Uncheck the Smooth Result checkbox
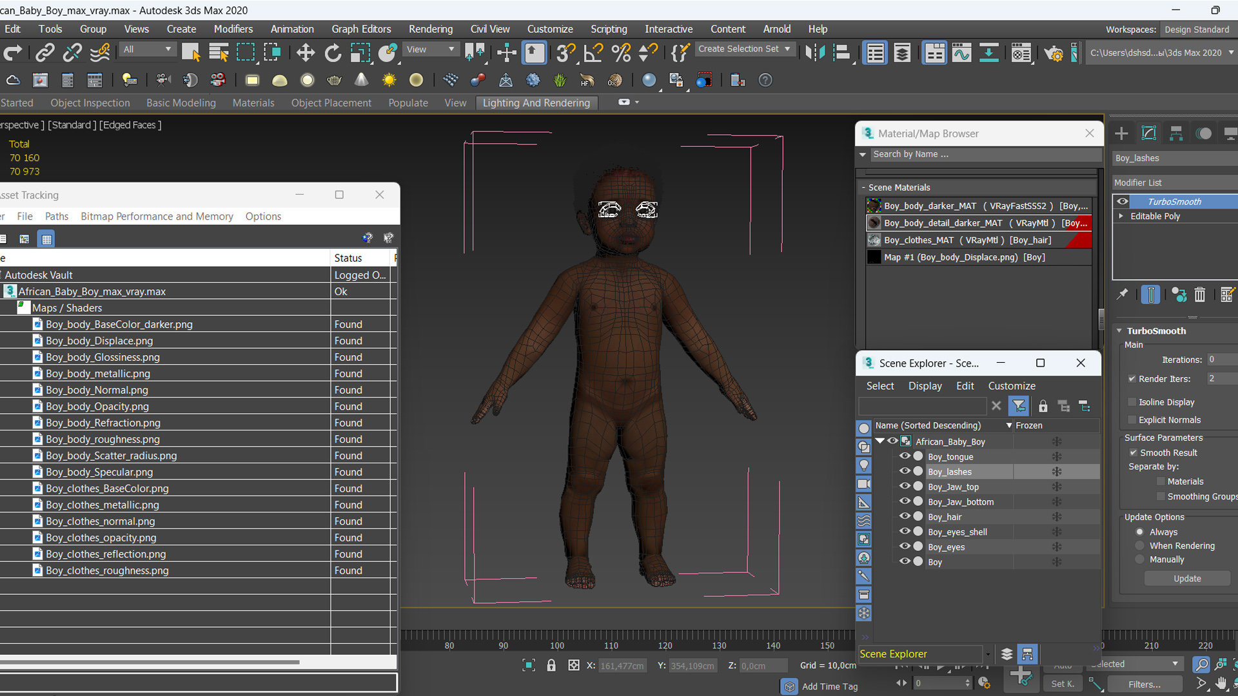The height and width of the screenshot is (696, 1238). [x=1133, y=452]
